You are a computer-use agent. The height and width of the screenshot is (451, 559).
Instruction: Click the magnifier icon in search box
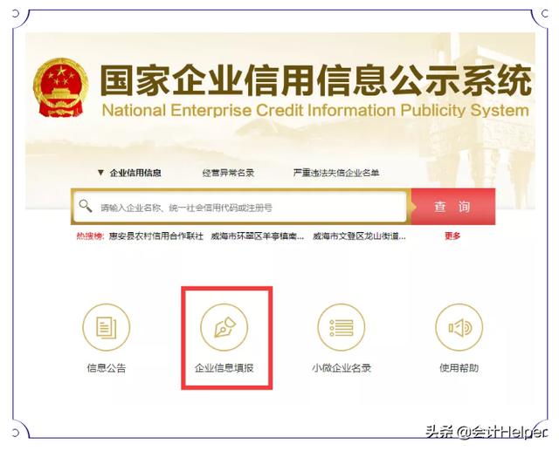tap(86, 206)
